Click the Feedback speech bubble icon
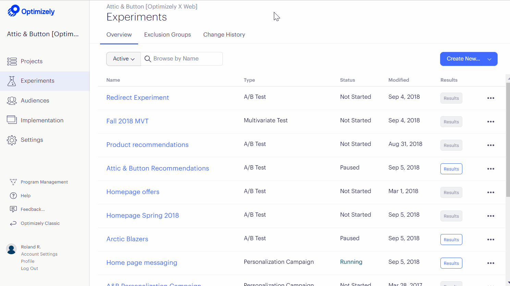 [x=13, y=209]
